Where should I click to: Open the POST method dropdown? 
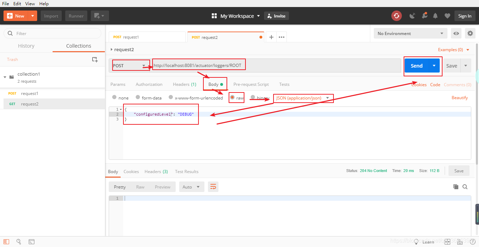(129, 66)
